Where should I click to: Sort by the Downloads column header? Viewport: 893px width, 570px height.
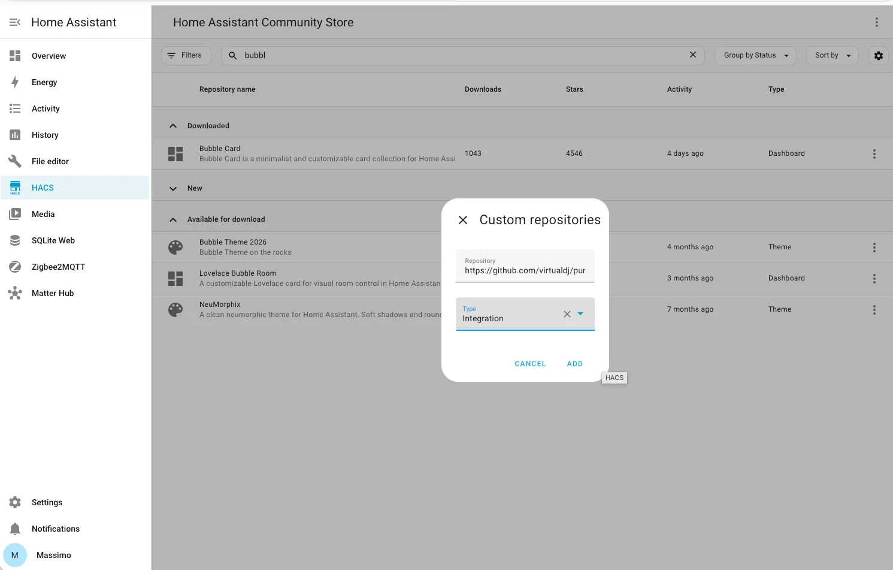coord(483,89)
